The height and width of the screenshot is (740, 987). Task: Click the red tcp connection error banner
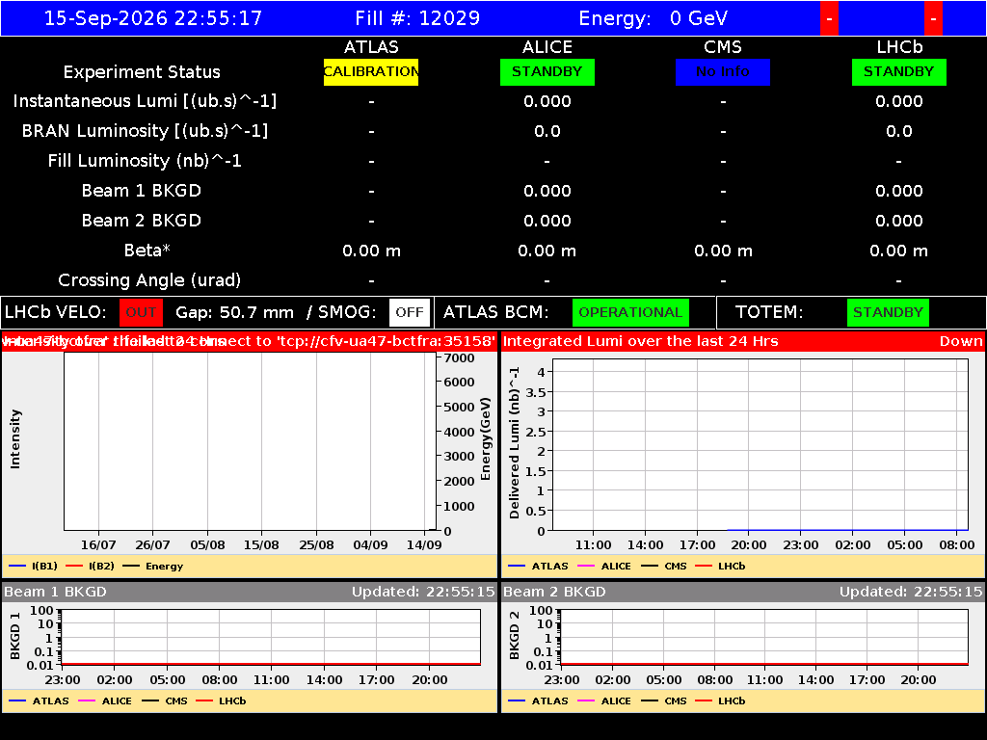click(x=250, y=341)
